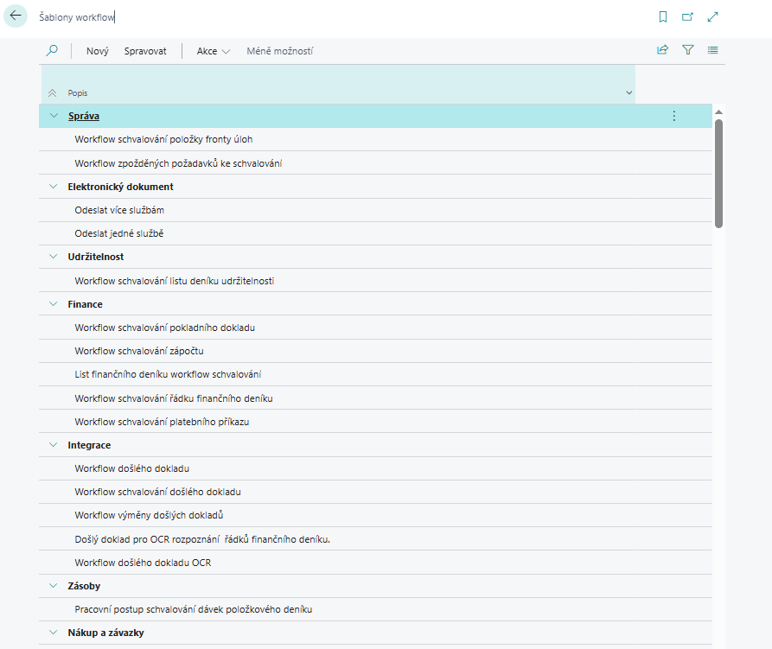Open page in new window icon
The height and width of the screenshot is (649, 772).
tap(687, 17)
